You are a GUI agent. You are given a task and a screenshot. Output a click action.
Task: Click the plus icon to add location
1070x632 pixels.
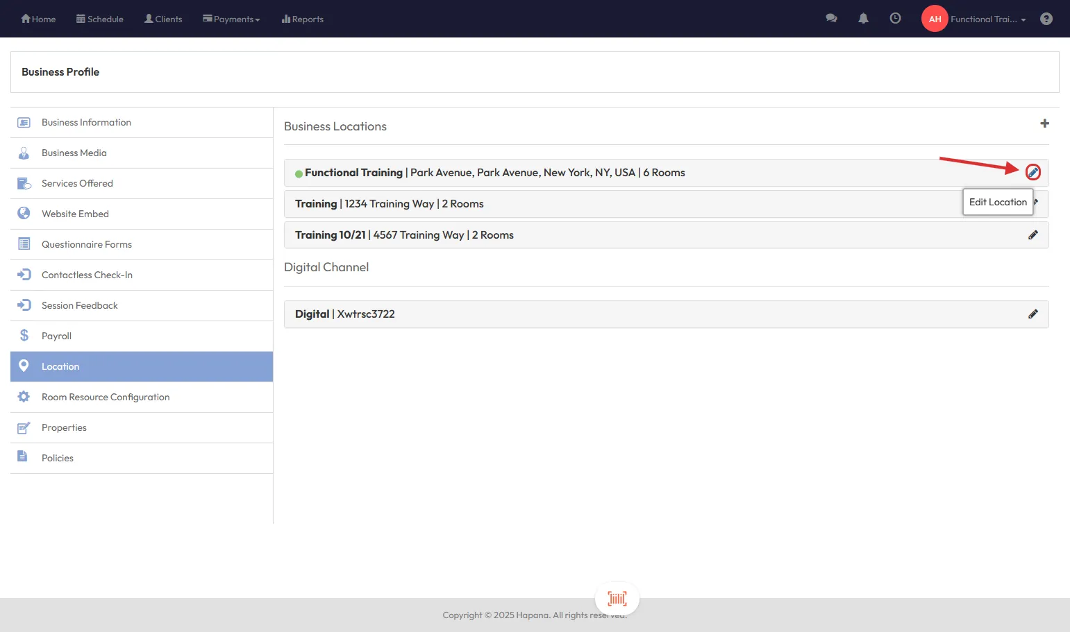(1044, 123)
